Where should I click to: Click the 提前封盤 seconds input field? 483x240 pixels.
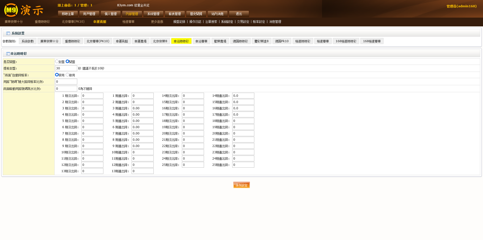(66, 68)
